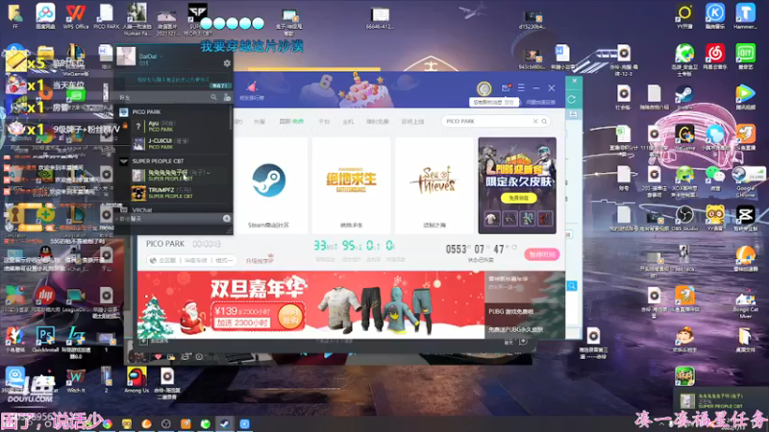This screenshot has width=769, height=432.
Task: Select friend Ayu in friends list
Action: pyautogui.click(x=174, y=127)
